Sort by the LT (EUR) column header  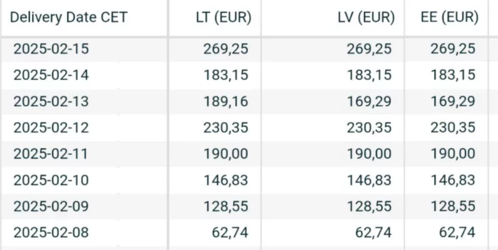[x=223, y=17]
